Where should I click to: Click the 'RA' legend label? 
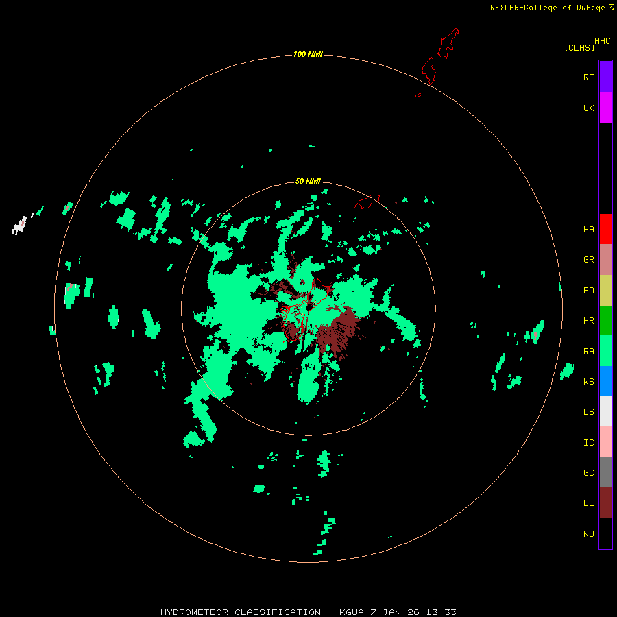tap(588, 352)
